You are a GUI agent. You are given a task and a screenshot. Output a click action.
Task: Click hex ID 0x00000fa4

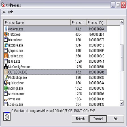point(97,34)
